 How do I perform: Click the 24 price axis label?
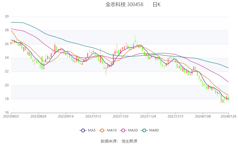(x=7, y=58)
